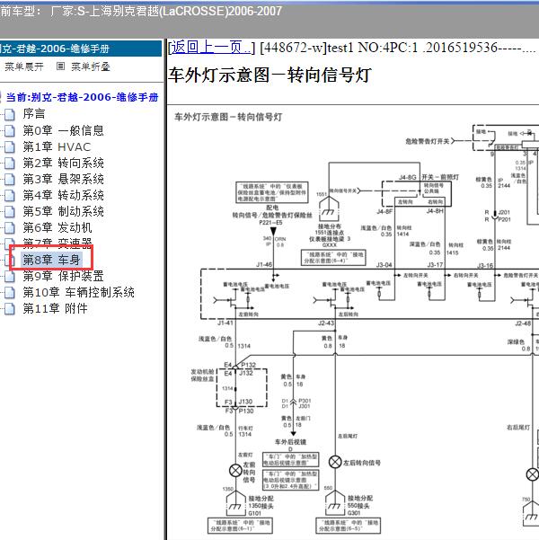The width and height of the screenshot is (539, 540).
Task: Click 菜单展开 to expand the menu
Action: point(24,66)
